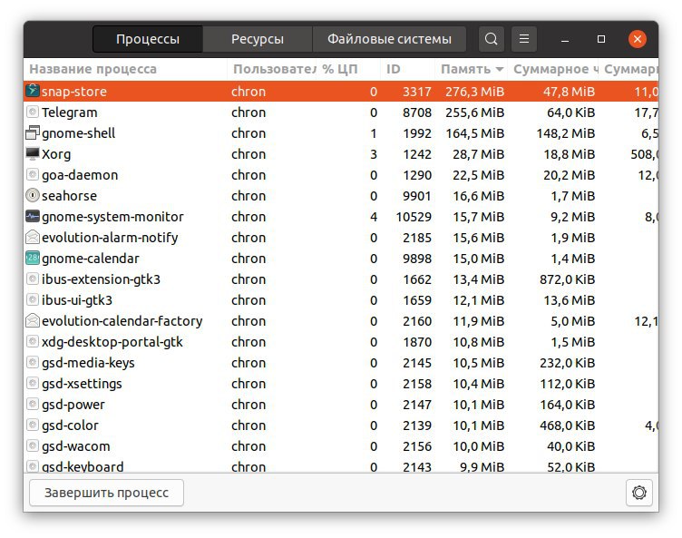Select the gnome-shell process name

(78, 133)
